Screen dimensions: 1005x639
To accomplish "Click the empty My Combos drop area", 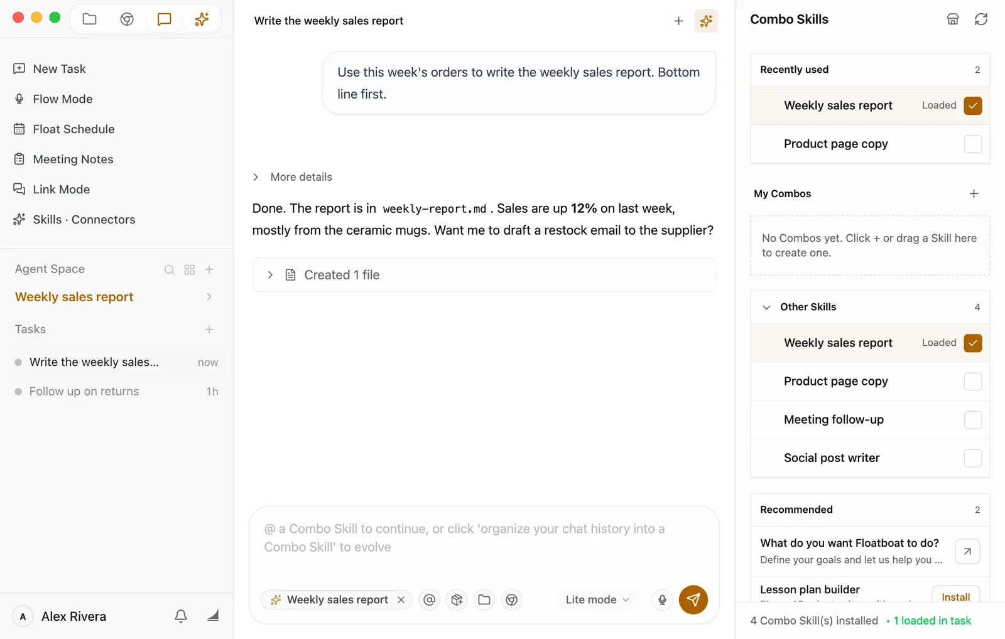I will tap(870, 245).
